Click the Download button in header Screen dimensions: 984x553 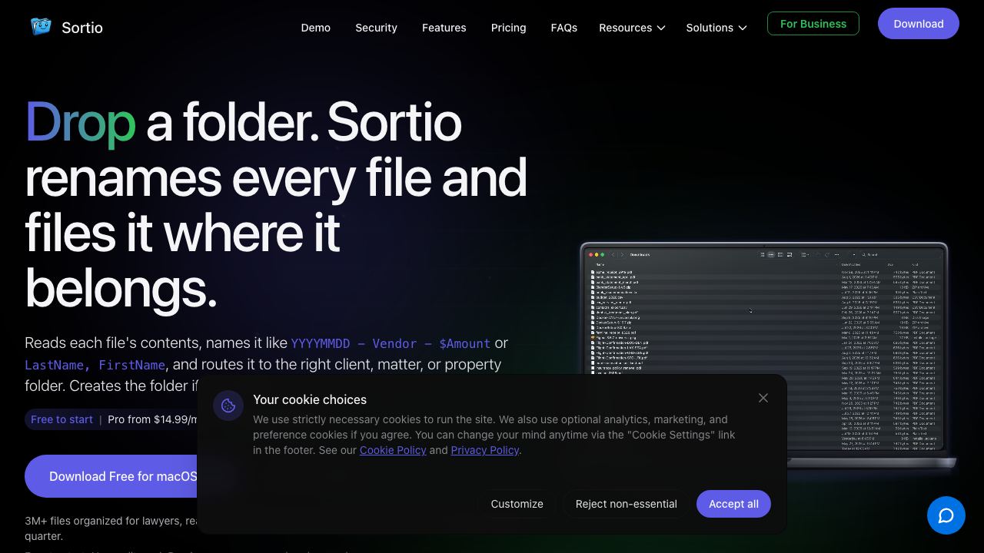pos(919,24)
